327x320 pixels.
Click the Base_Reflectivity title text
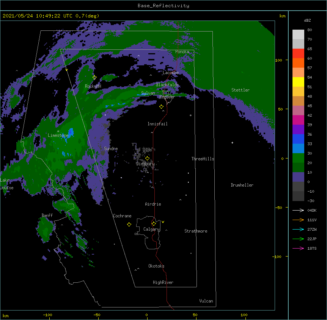click(x=163, y=6)
